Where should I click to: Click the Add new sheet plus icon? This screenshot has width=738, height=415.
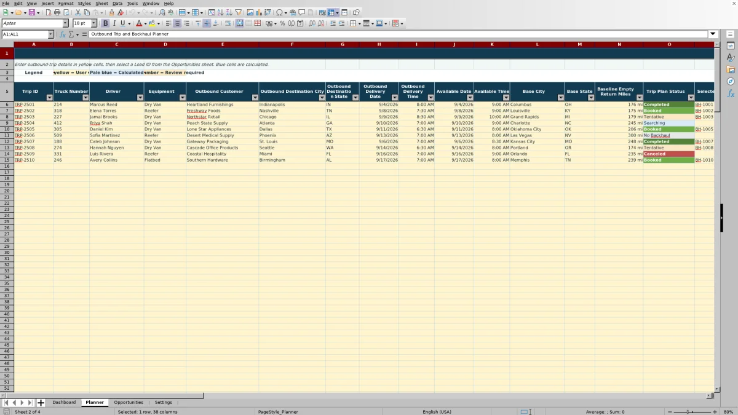pos(41,403)
